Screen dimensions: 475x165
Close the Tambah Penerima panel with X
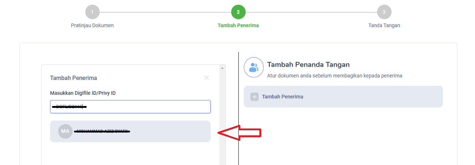[207, 77]
